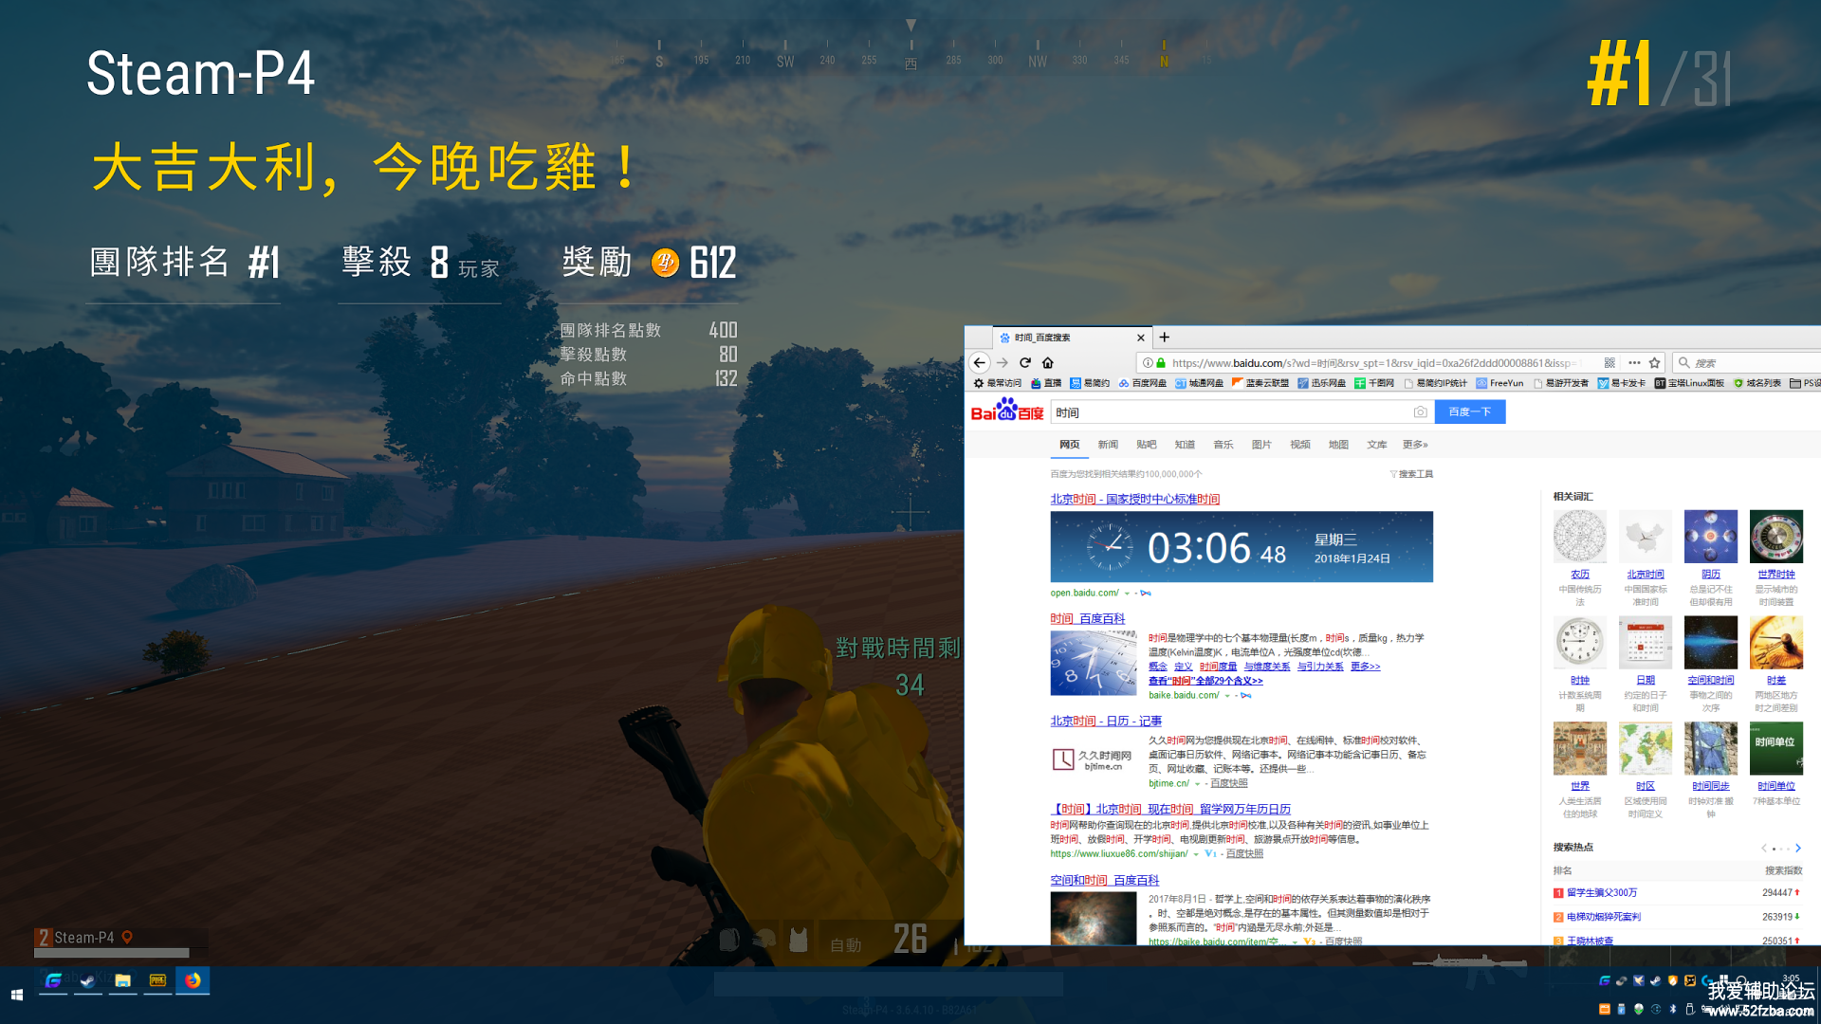Viewport: 1821px width, 1024px height.
Task: Click the Baidu camera image search icon
Action: pos(1420,411)
